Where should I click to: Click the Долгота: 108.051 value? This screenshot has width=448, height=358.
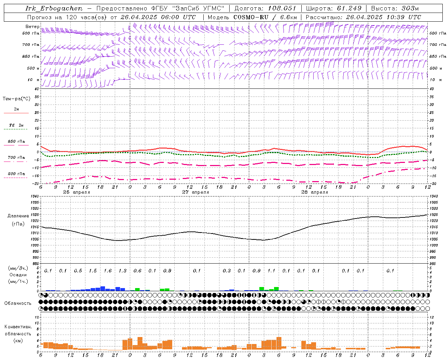point(265,8)
